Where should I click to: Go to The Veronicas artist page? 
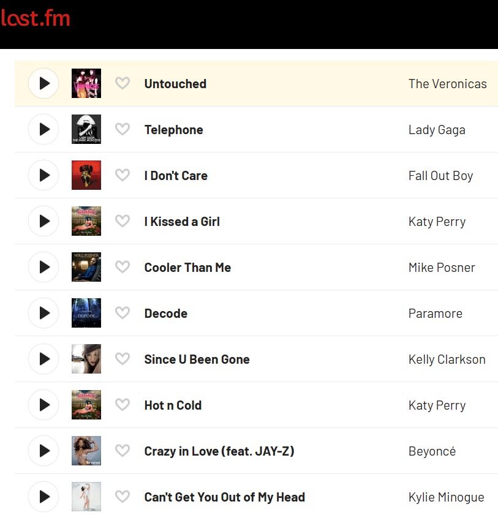click(447, 84)
